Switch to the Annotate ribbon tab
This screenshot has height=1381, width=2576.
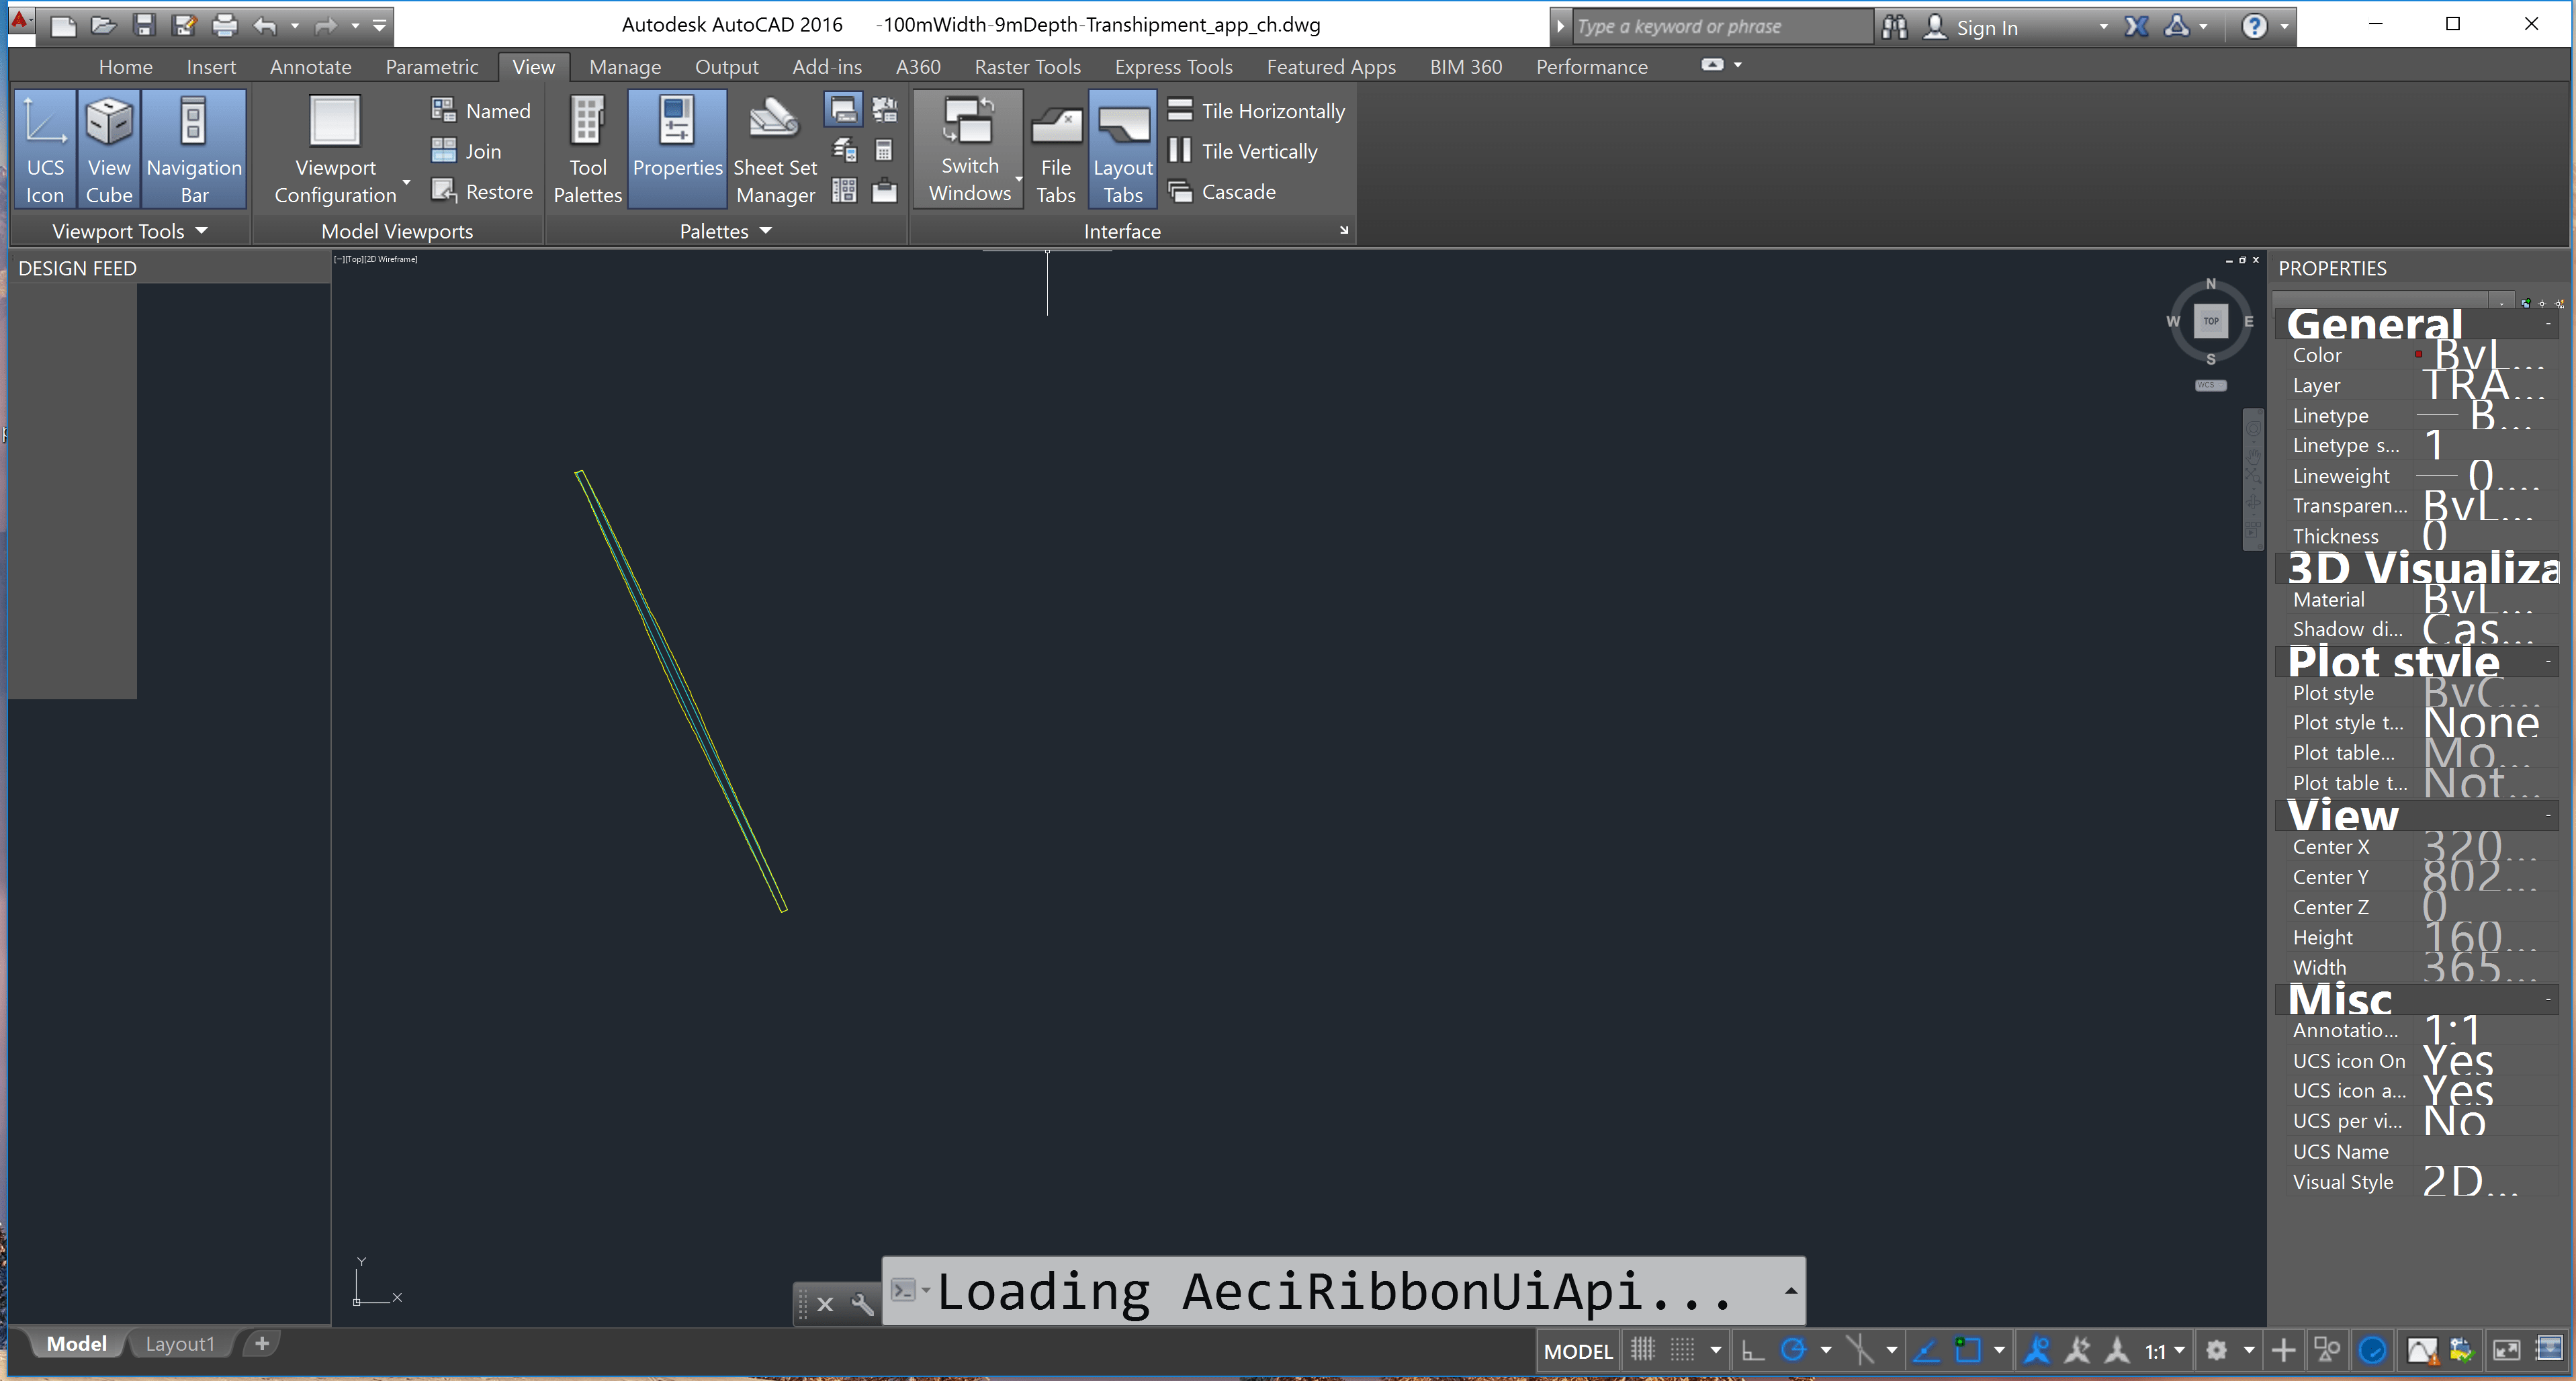[310, 67]
